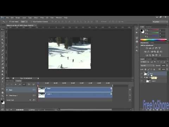Select the Pen tool
Image resolution: width=169 pixels, height=127 pixels.
click(2, 78)
